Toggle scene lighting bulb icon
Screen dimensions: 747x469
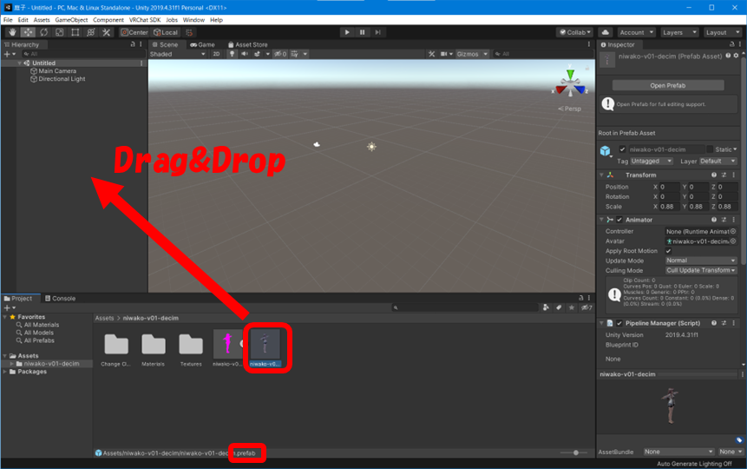[232, 54]
